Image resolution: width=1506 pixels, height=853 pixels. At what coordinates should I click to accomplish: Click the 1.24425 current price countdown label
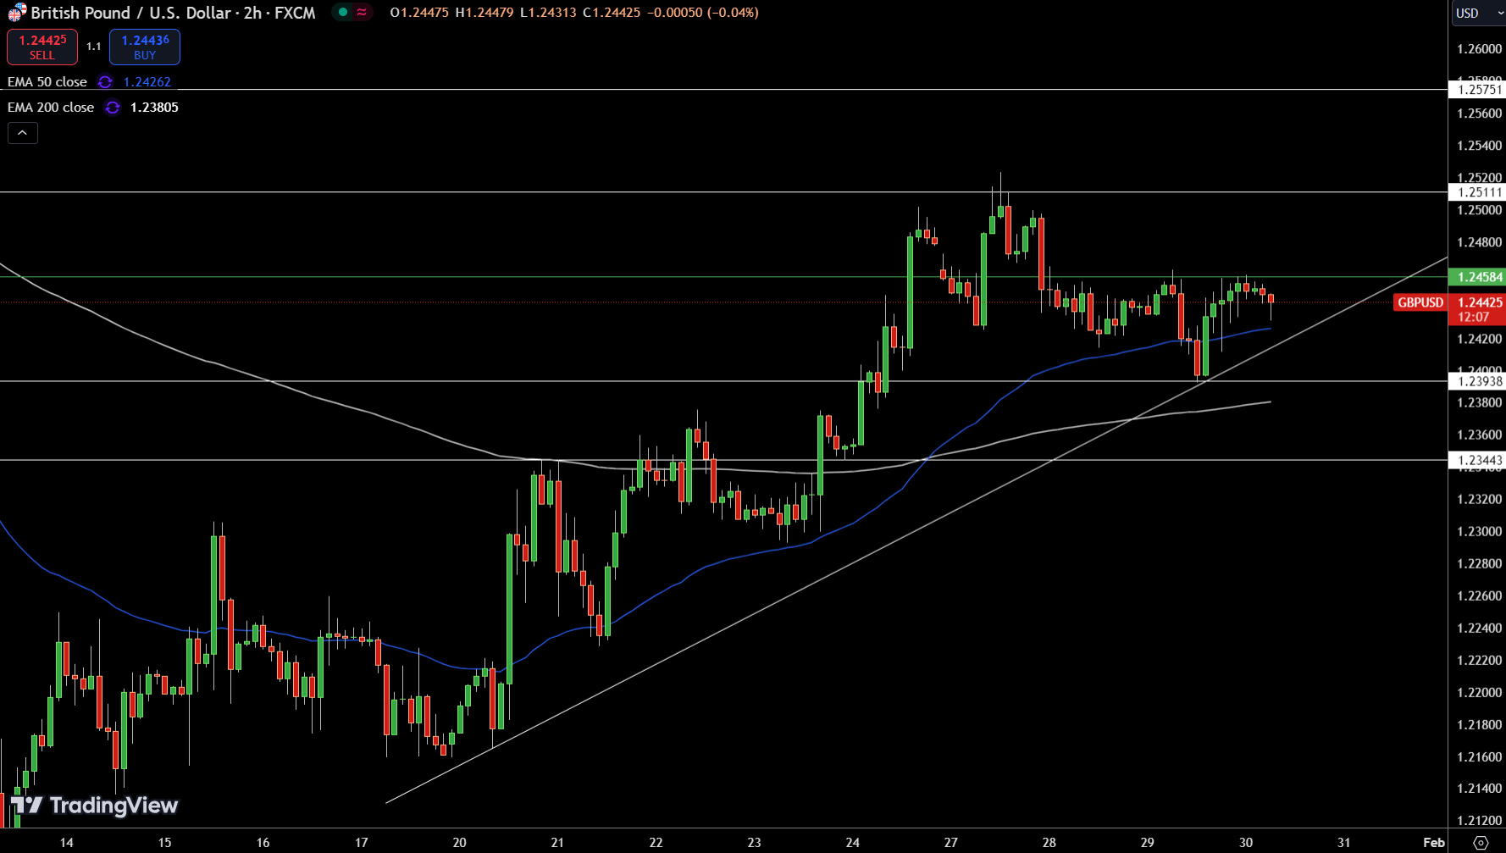click(x=1478, y=309)
